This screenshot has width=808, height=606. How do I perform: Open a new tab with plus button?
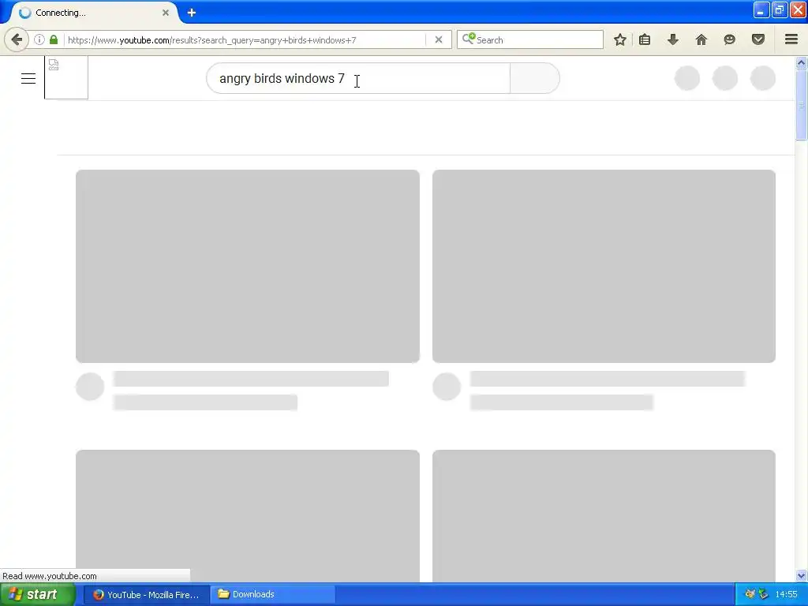[x=192, y=13]
